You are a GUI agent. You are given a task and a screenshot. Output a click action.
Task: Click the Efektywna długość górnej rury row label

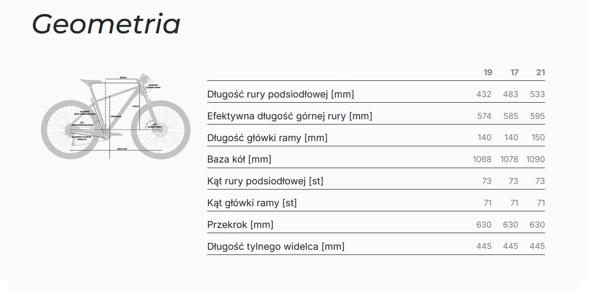(x=289, y=116)
